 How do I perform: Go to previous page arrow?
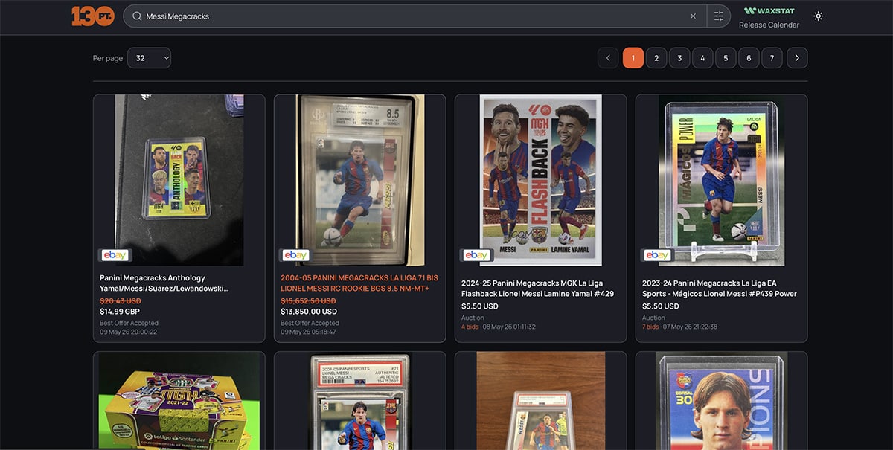coord(608,58)
